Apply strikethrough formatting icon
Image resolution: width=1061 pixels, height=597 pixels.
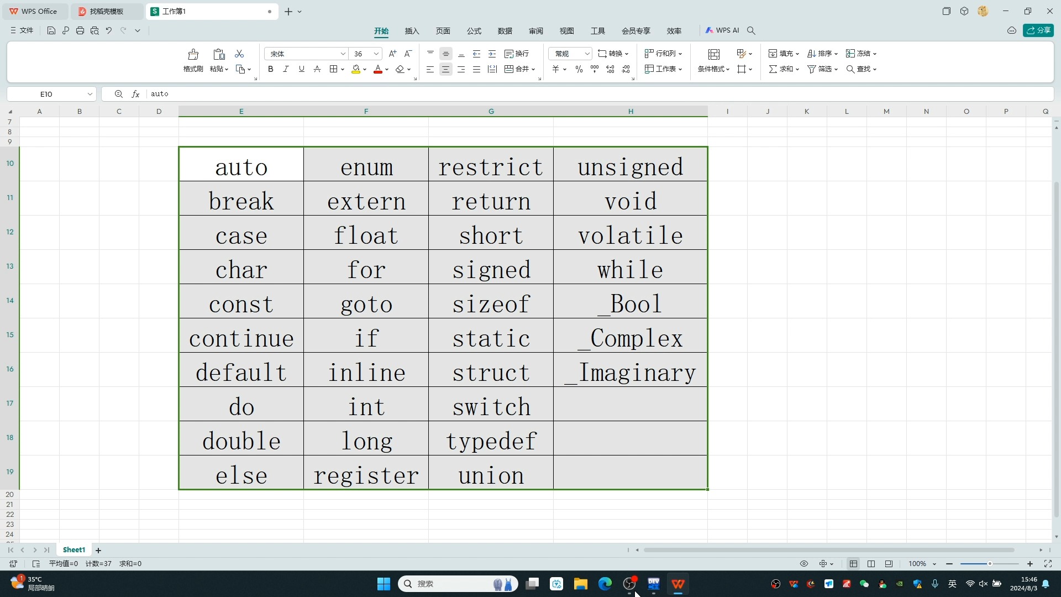[x=317, y=69]
